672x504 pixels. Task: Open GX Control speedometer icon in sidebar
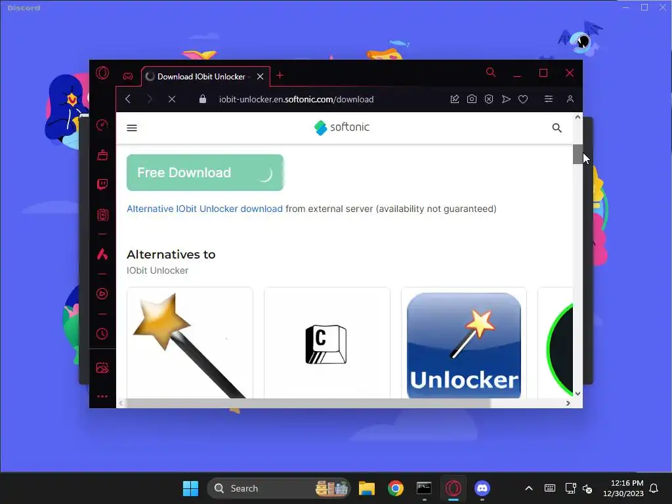tap(102, 125)
